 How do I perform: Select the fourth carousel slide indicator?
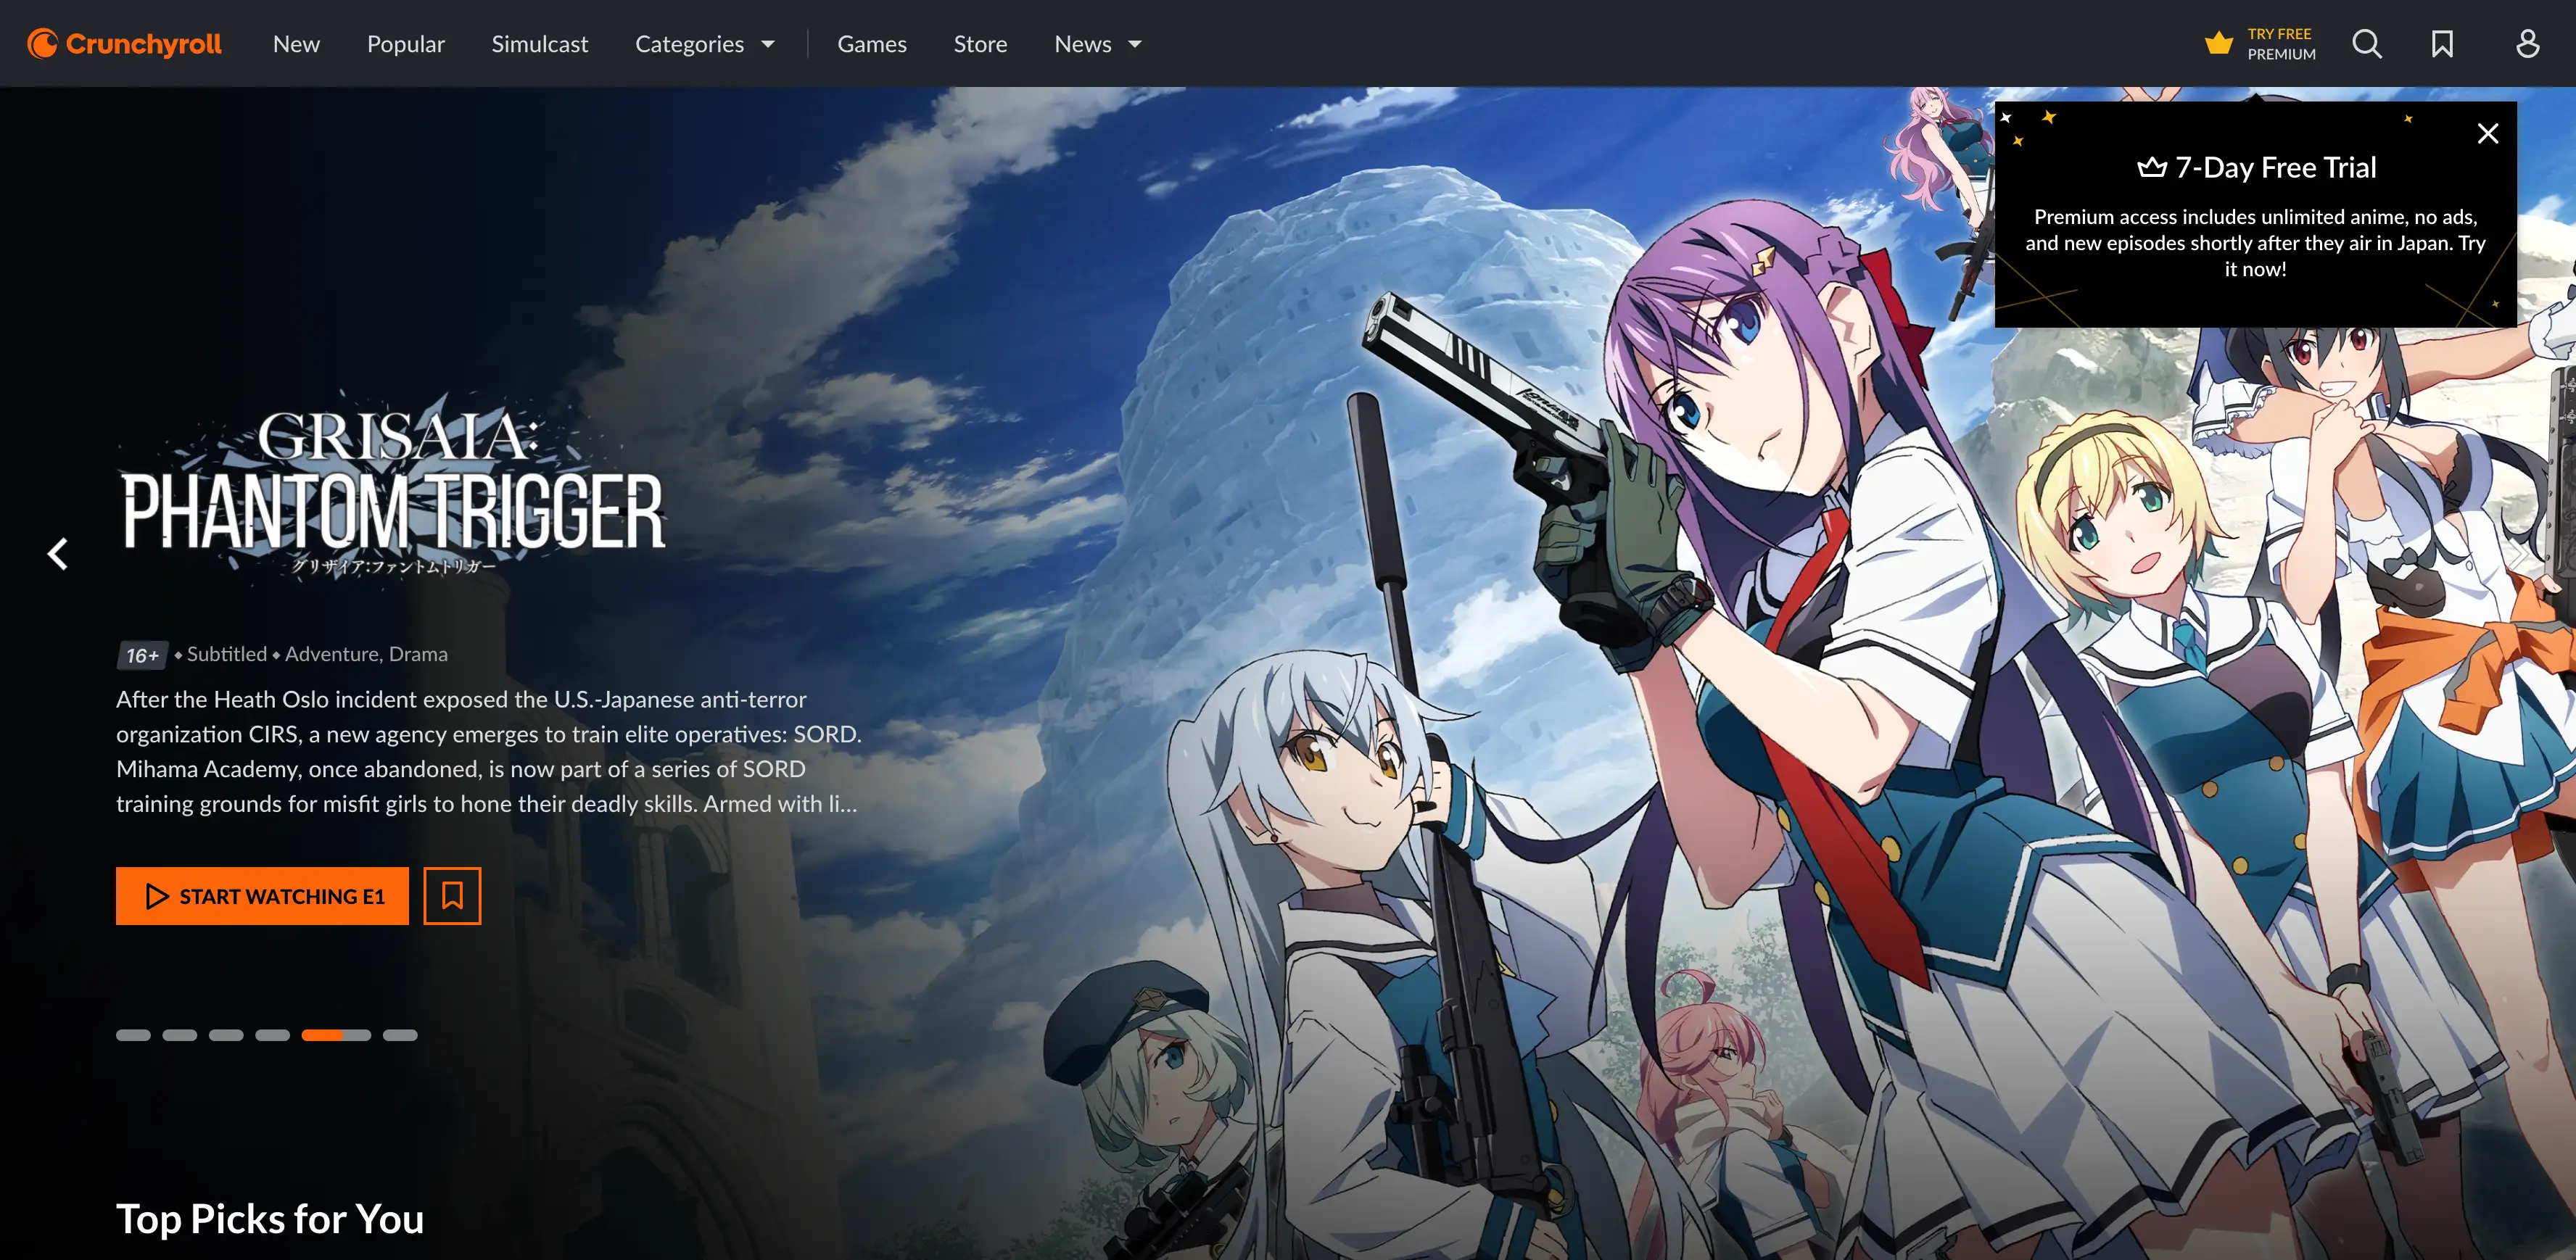(272, 1035)
